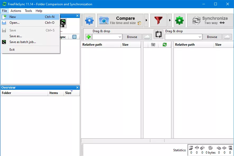Select Save as batch job... menu entry
Screen dimensions: 234x156
30,42
